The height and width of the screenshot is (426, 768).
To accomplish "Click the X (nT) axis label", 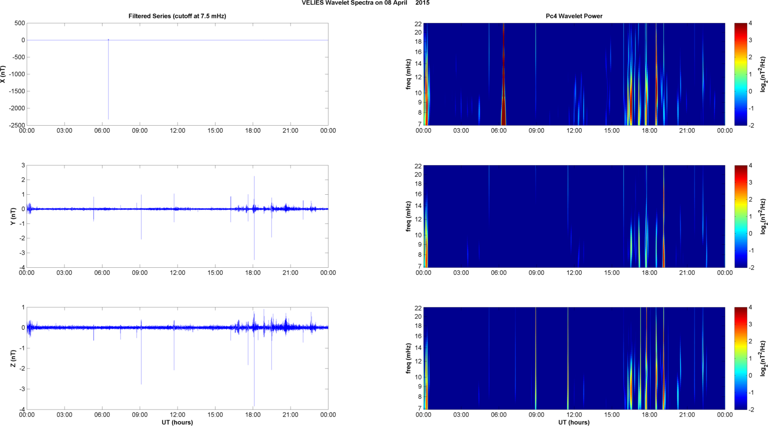I will 3,74.
